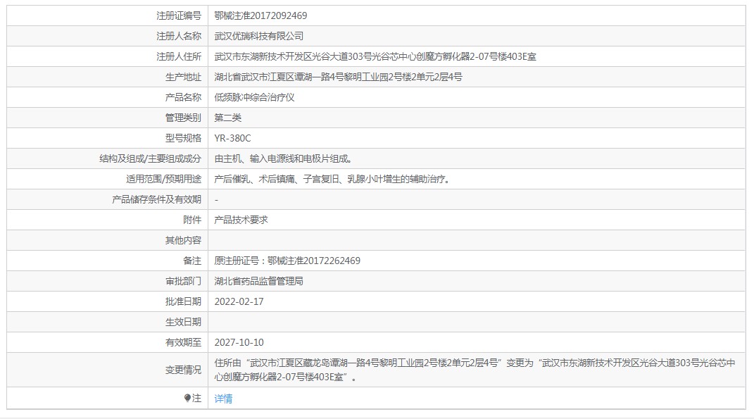
Task: Select text 由主机、输入电源线和电极片组成
Action: [283, 158]
